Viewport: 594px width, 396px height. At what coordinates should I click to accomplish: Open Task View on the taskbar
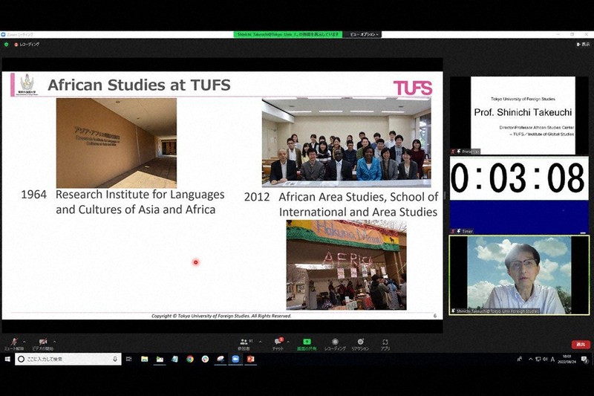(x=128, y=359)
